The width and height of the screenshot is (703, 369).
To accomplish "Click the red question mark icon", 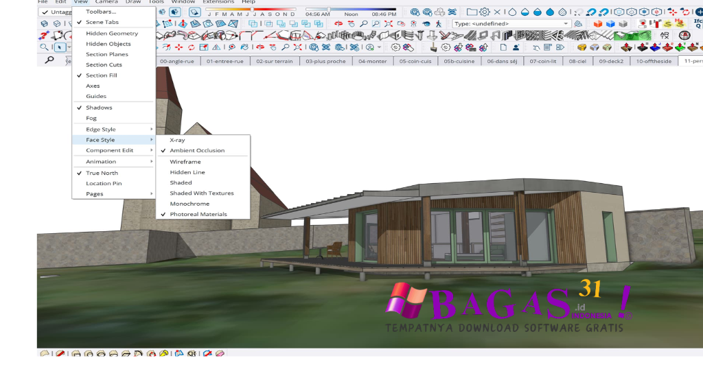I will (44, 36).
